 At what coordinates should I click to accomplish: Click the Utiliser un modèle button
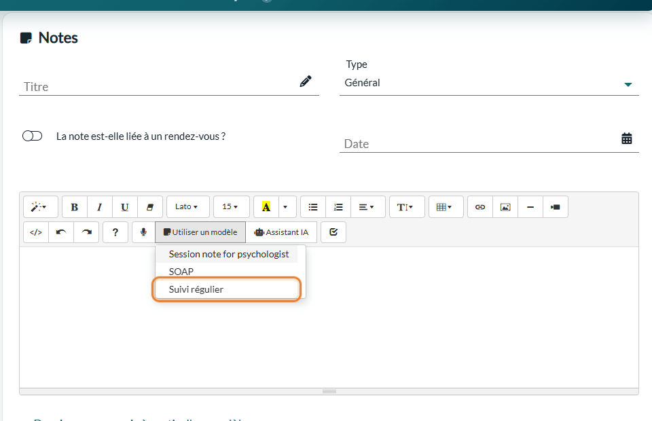200,232
